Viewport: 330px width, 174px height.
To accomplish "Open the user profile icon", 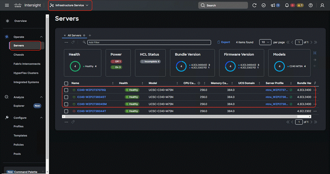I will point(322,5).
